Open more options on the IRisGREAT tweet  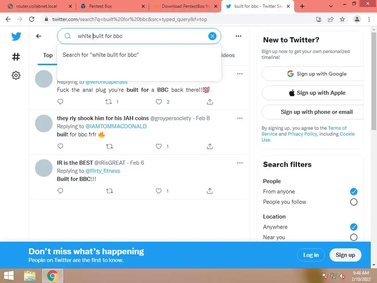pyautogui.click(x=240, y=163)
